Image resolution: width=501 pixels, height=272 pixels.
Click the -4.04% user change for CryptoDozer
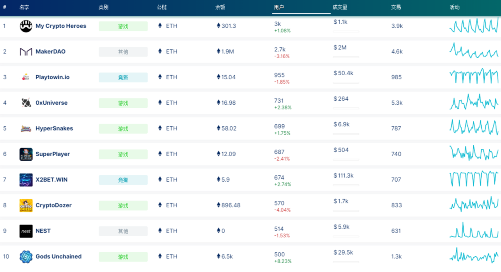(283, 210)
